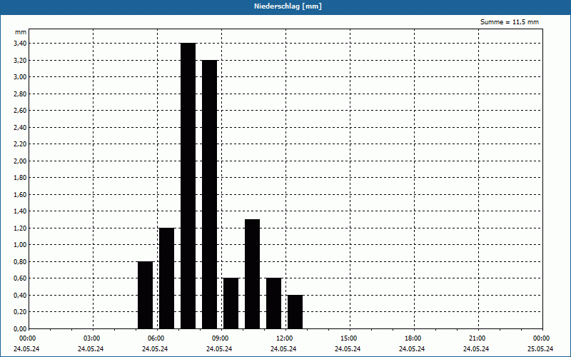Click the 1,20 y-axis label
This screenshot has height=357, width=571.
(20, 228)
